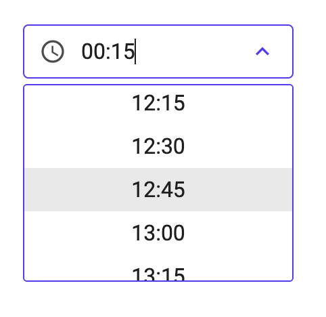Click the 00:15 text in the input
The image size is (326, 317).
coord(108,51)
